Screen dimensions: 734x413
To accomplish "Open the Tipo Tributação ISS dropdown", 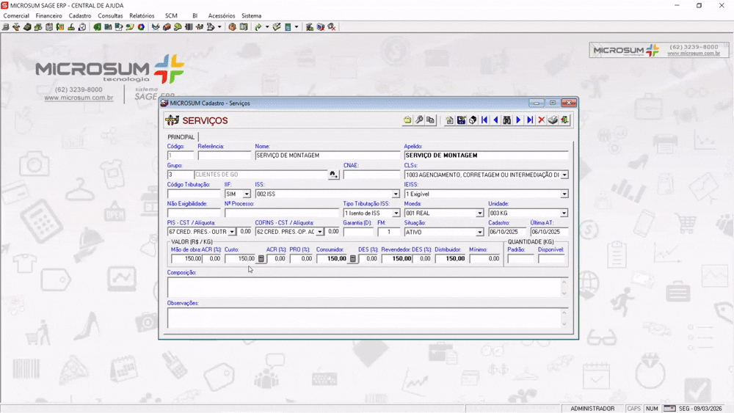I will click(x=396, y=213).
